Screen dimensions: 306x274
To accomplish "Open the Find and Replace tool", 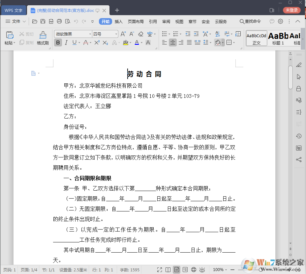I will [x=250, y=21].
